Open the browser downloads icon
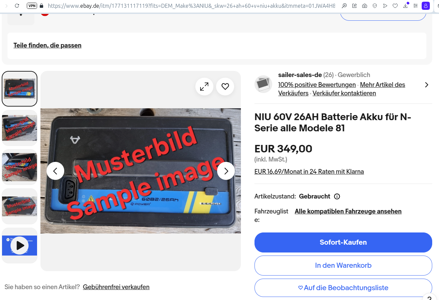Image resolution: width=439 pixels, height=300 pixels. (405, 6)
